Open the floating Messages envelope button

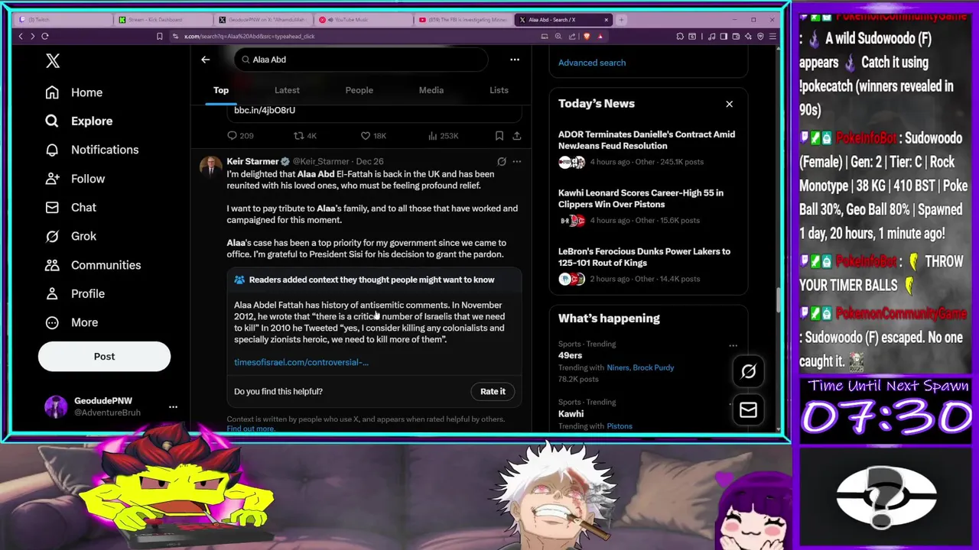point(748,410)
